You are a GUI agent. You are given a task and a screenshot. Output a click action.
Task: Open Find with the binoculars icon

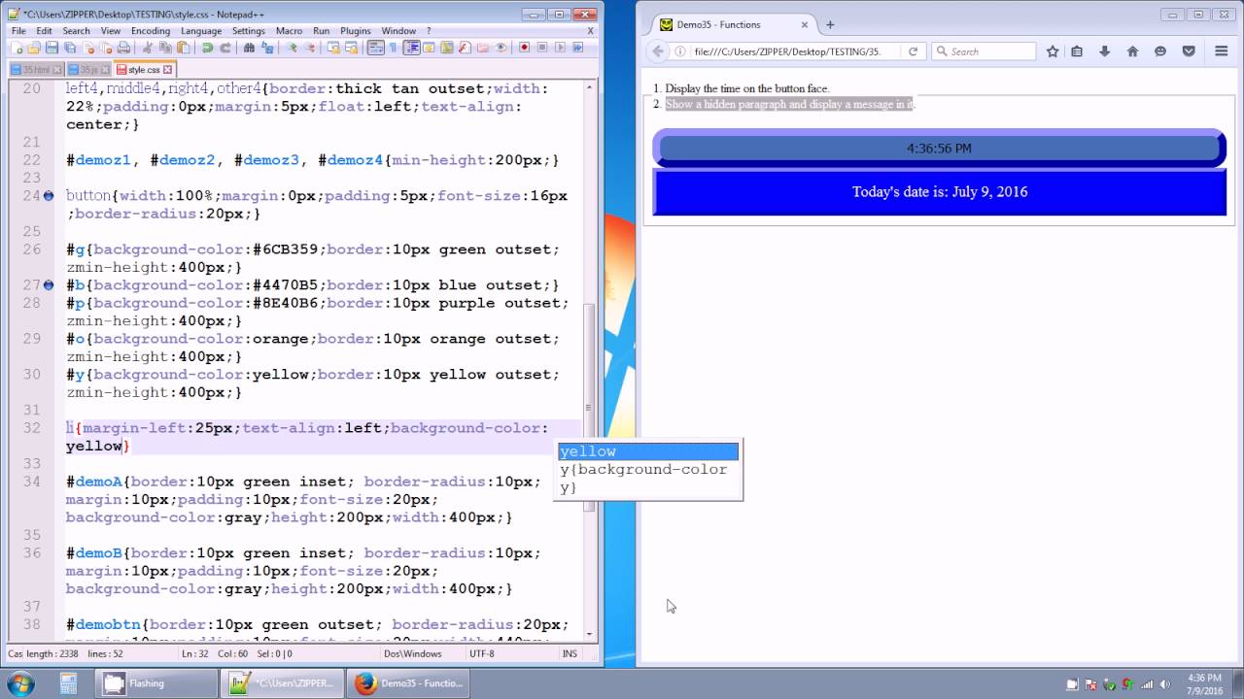pos(249,48)
